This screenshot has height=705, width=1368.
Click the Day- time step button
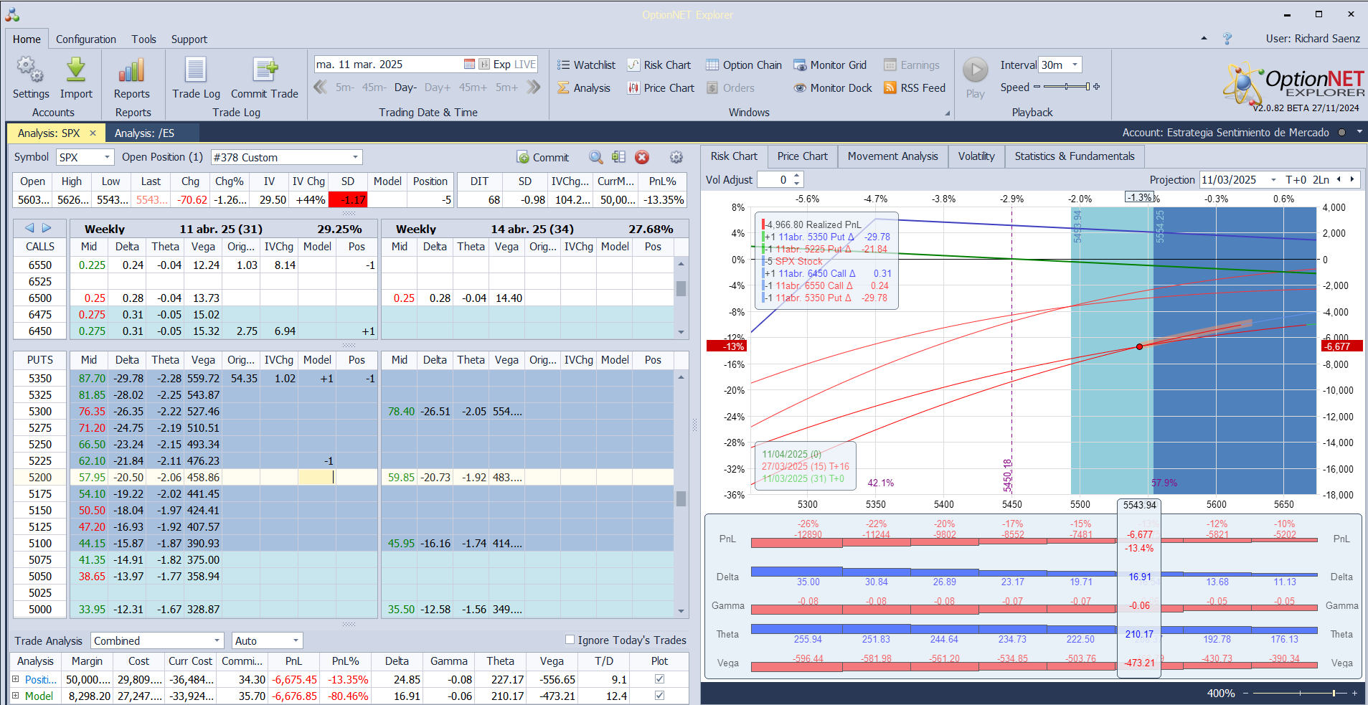click(405, 87)
